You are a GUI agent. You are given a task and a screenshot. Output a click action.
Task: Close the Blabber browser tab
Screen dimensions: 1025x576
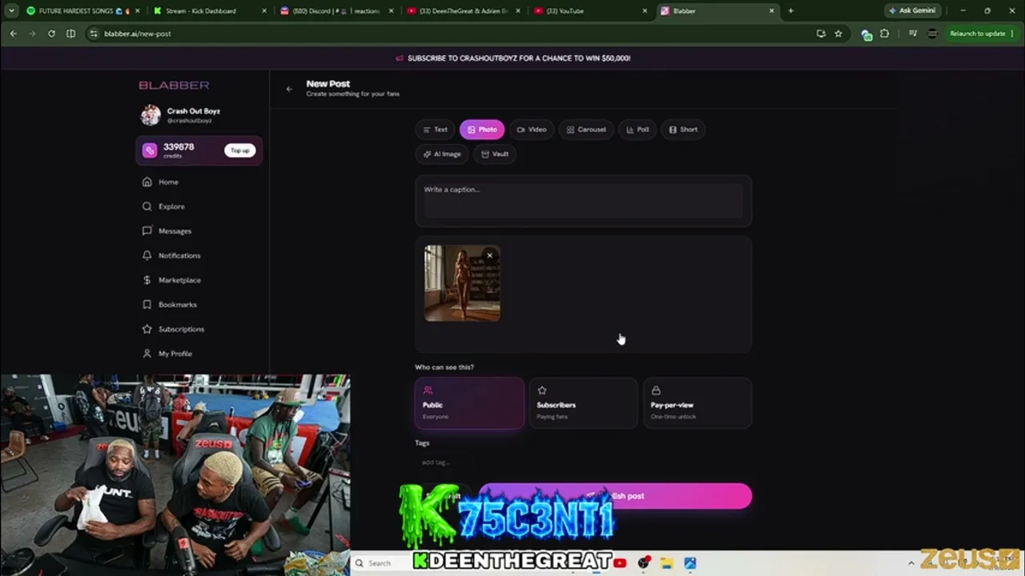pos(772,11)
